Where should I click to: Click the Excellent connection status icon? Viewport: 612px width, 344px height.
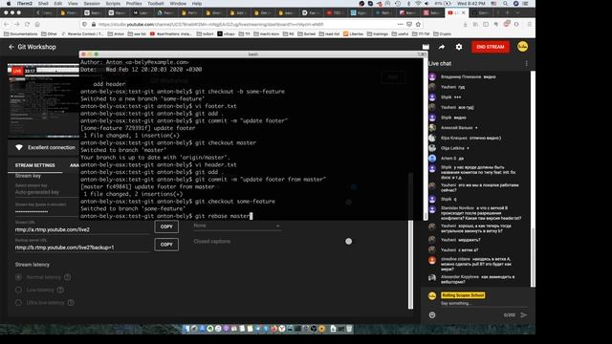click(x=19, y=147)
